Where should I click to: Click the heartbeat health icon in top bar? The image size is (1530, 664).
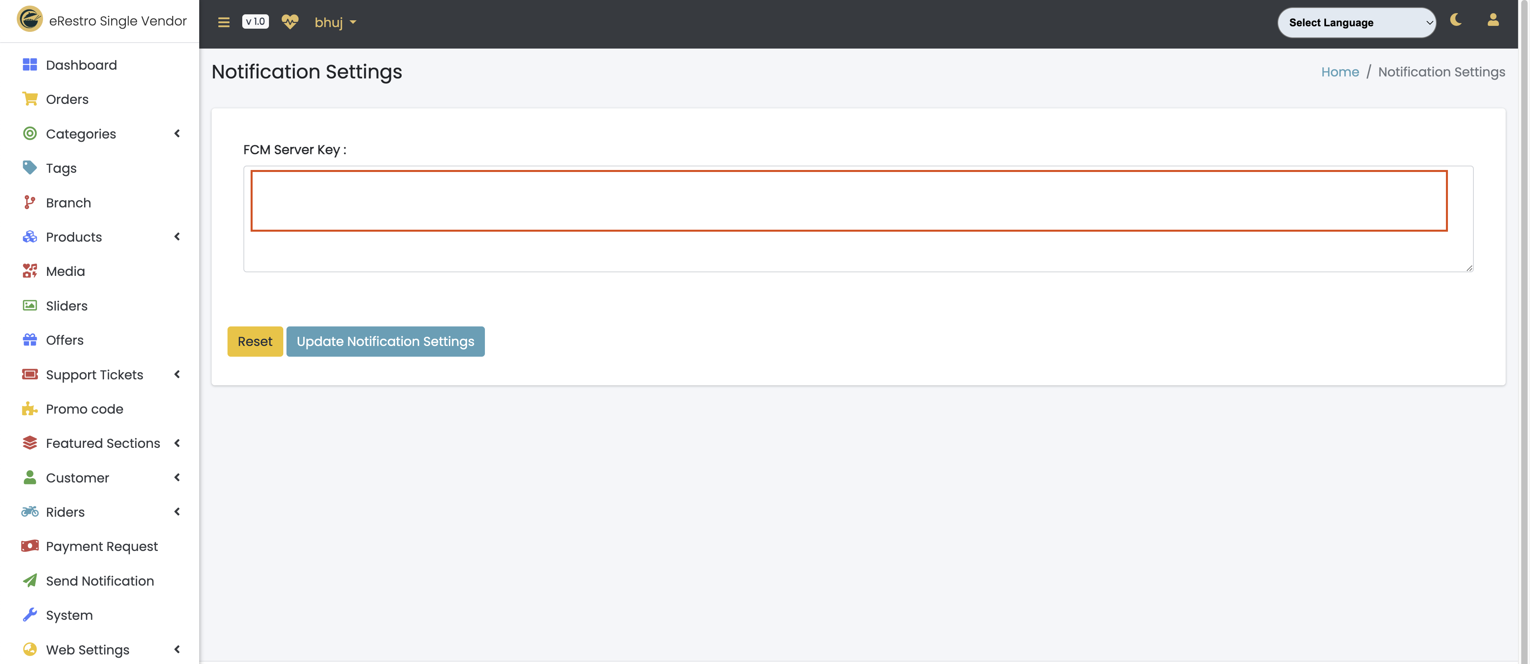tap(290, 22)
